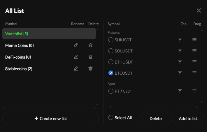The width and height of the screenshot is (207, 132).
Task: Select the DeFi-coins (0) list
Action: click(18, 57)
